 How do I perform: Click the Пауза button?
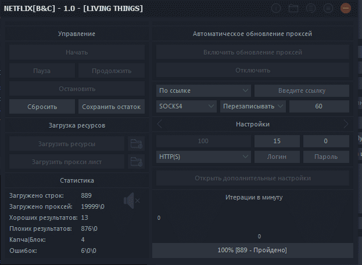(42, 71)
